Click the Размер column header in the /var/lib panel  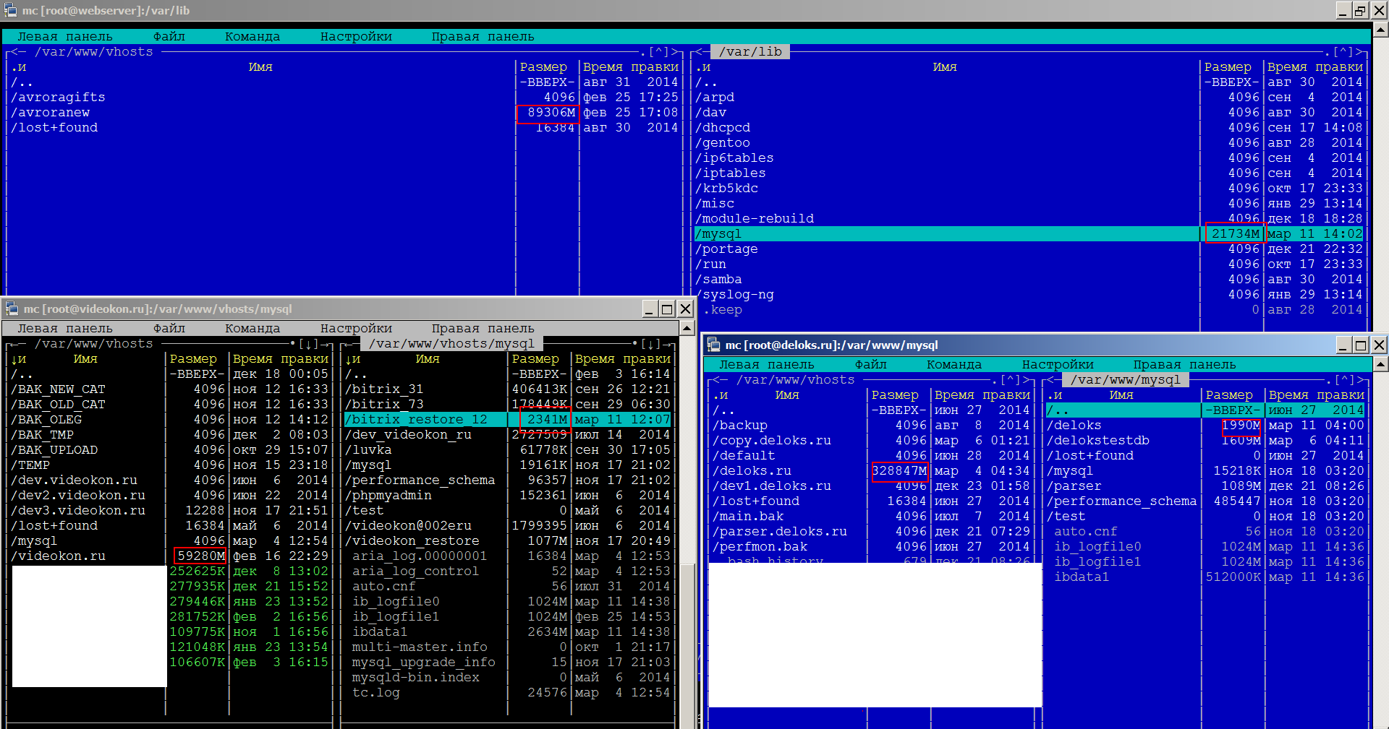[1227, 67]
